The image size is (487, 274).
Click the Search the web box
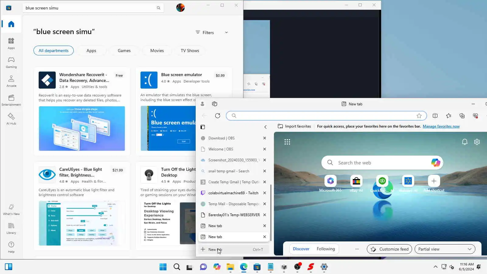pos(382,163)
